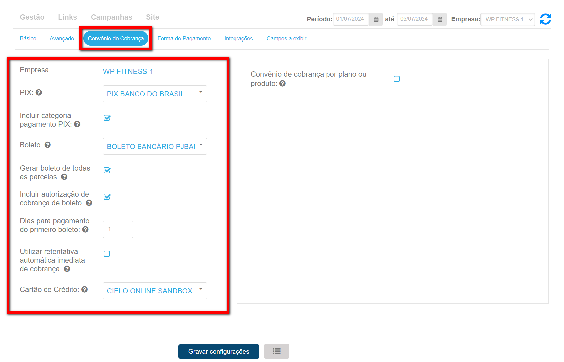Click the start date field 01/07/2024
Viewport: 564px width, 362px height.
[351, 19]
